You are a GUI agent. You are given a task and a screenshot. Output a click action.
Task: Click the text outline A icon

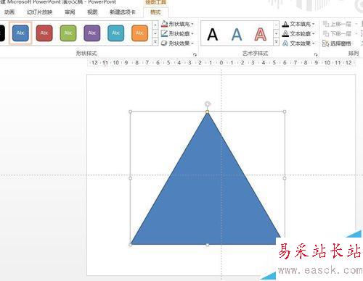point(285,33)
